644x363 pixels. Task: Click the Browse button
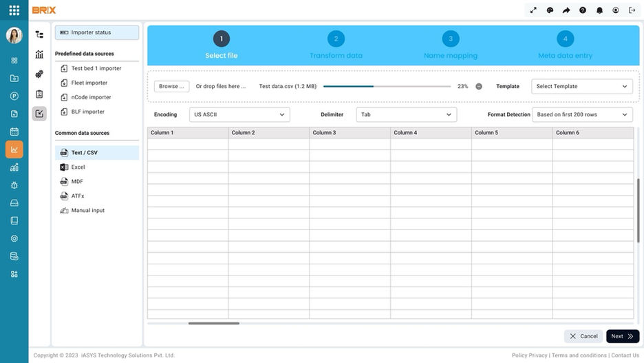coord(172,86)
